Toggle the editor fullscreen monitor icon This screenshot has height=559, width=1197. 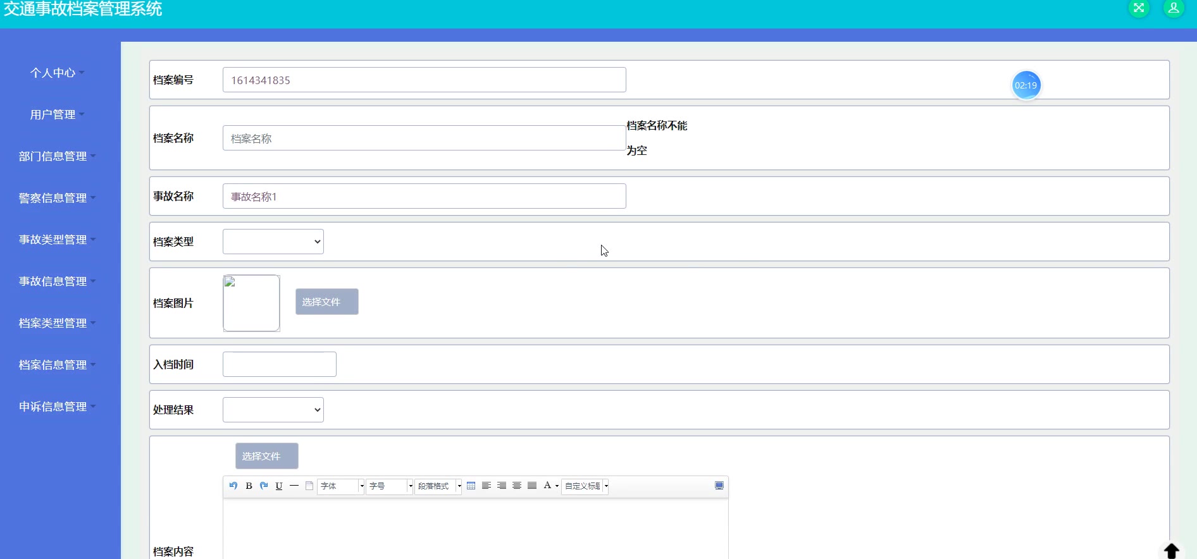coord(719,486)
